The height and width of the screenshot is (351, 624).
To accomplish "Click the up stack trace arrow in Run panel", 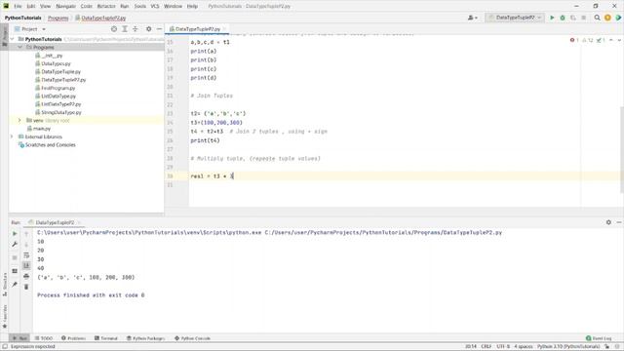I will click(x=26, y=234).
